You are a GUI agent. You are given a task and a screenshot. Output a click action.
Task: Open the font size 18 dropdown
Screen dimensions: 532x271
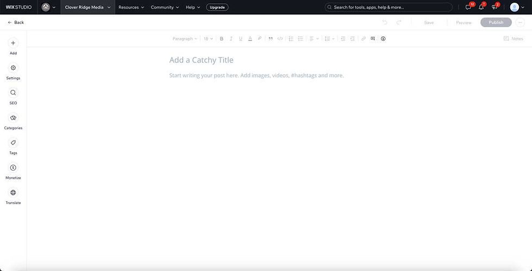tap(208, 39)
